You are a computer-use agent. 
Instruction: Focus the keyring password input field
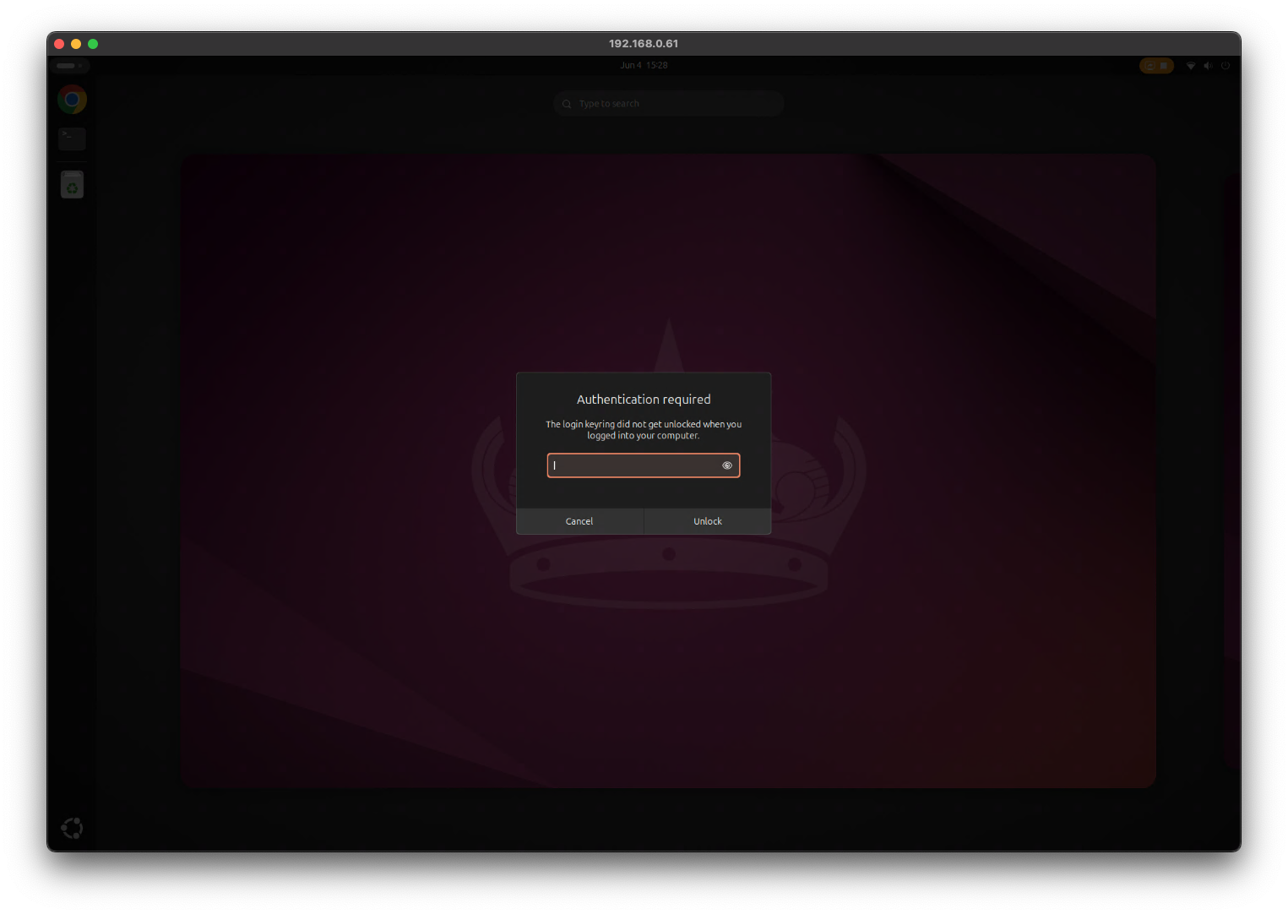(x=644, y=465)
